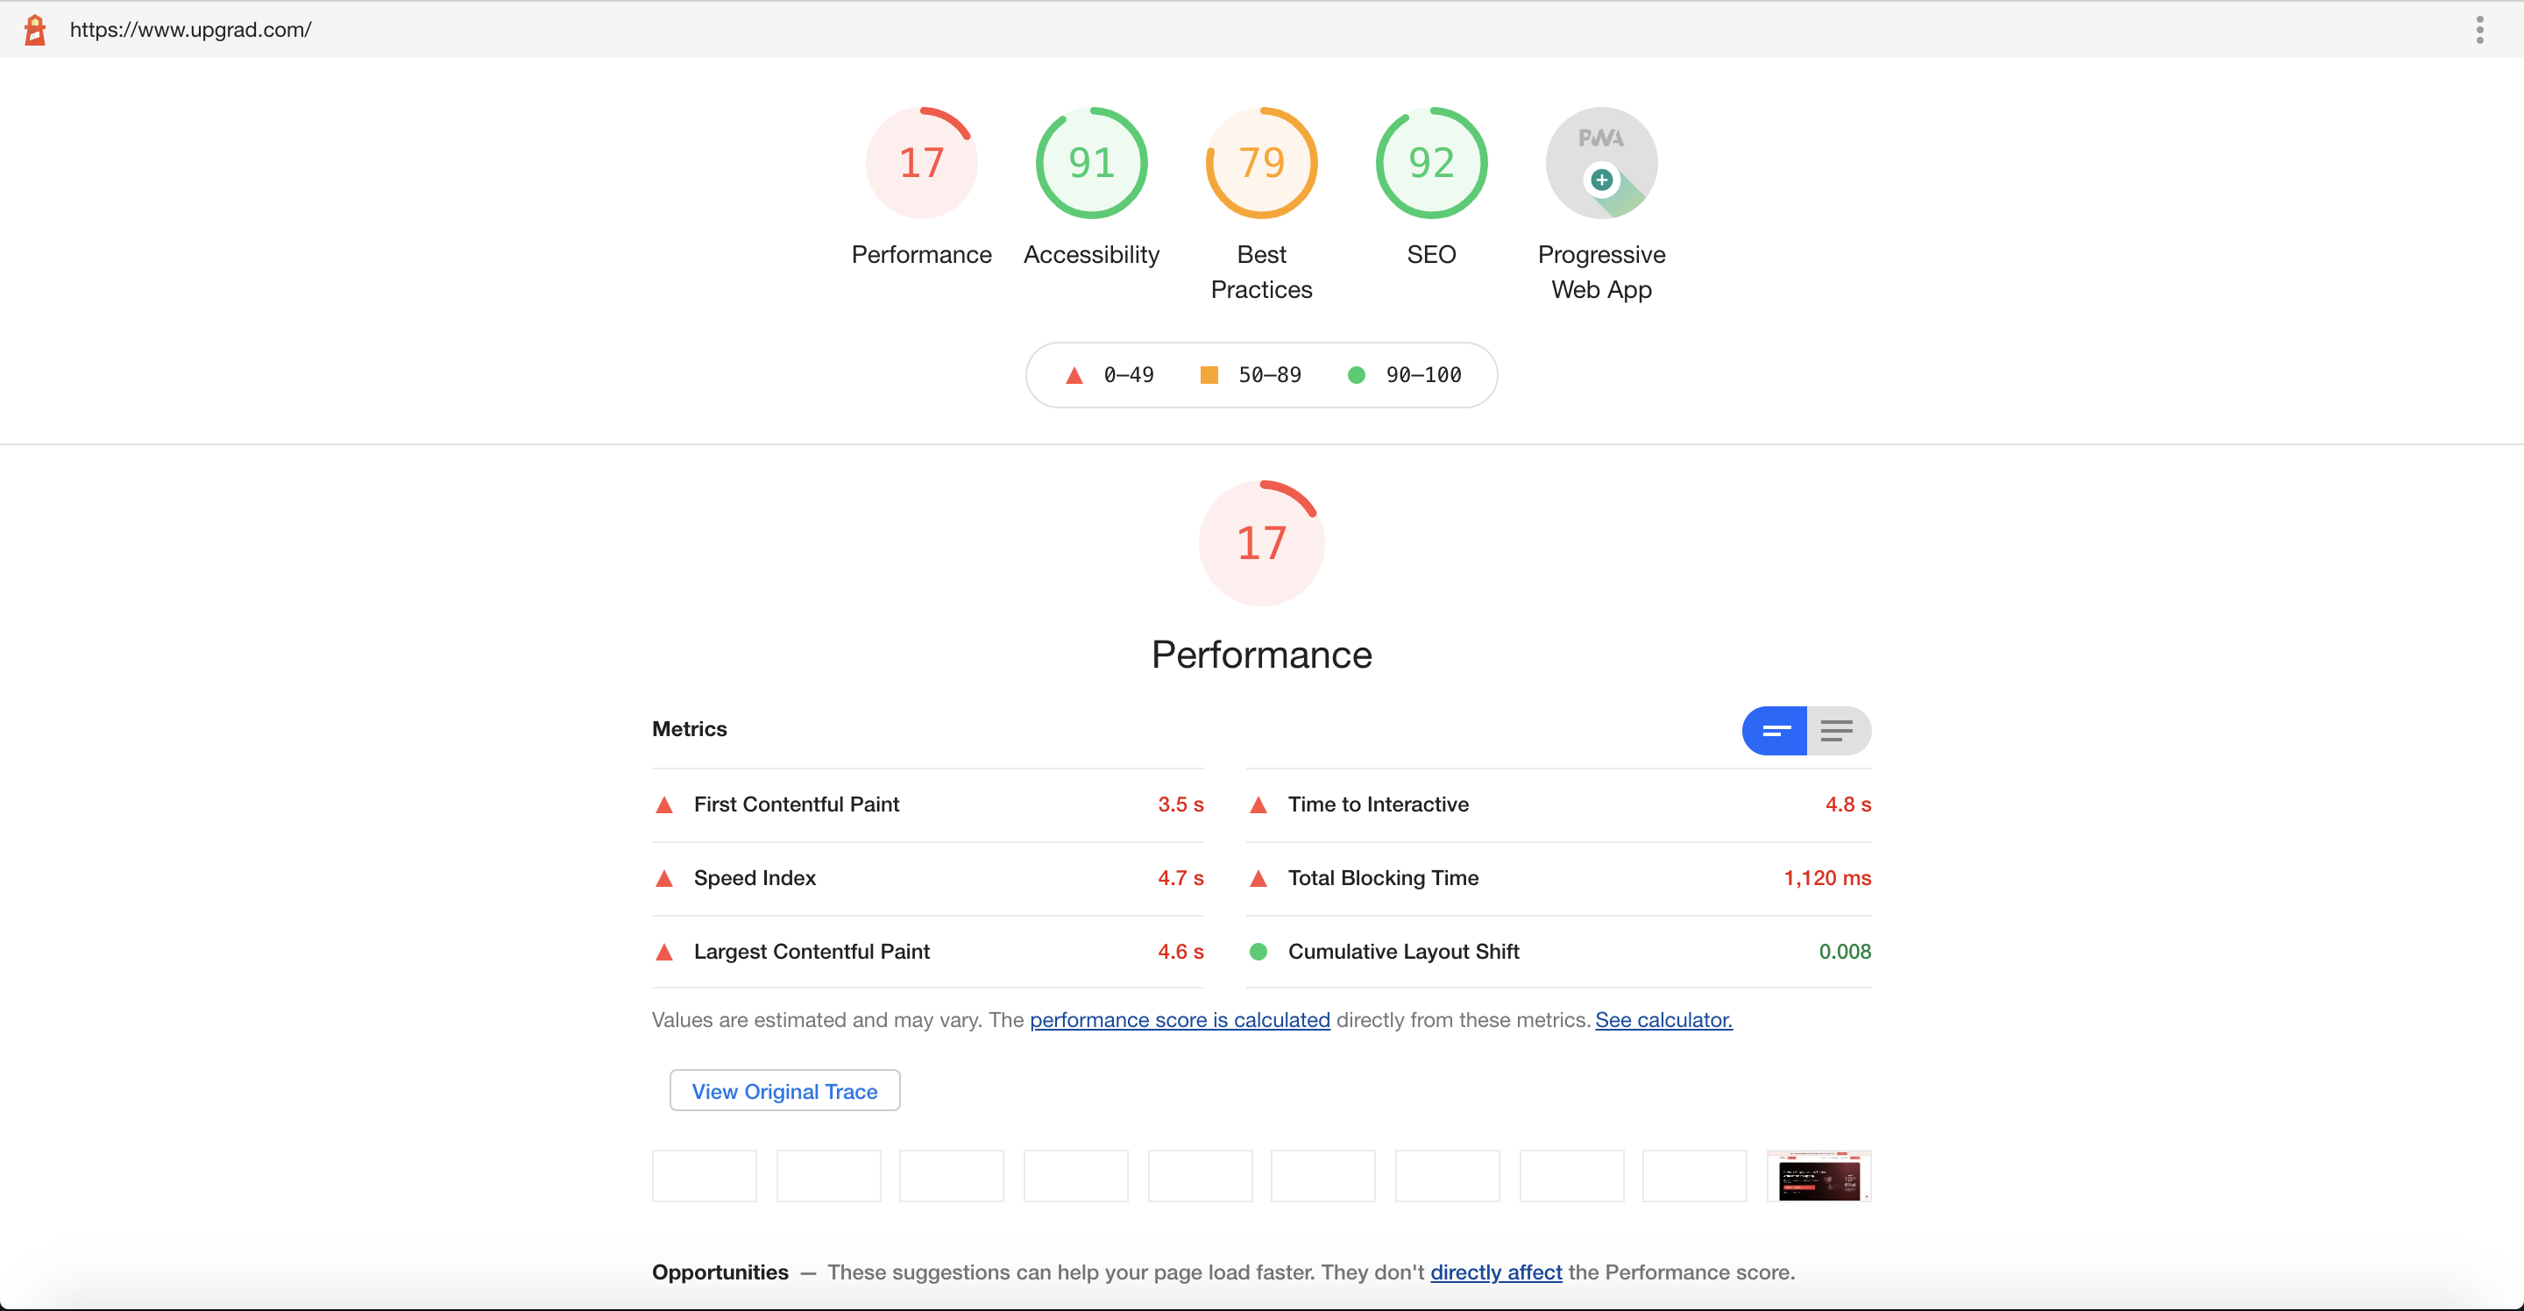Follow the 'directly affect' link
Screen dimensions: 2524x1311
coord(1495,1272)
